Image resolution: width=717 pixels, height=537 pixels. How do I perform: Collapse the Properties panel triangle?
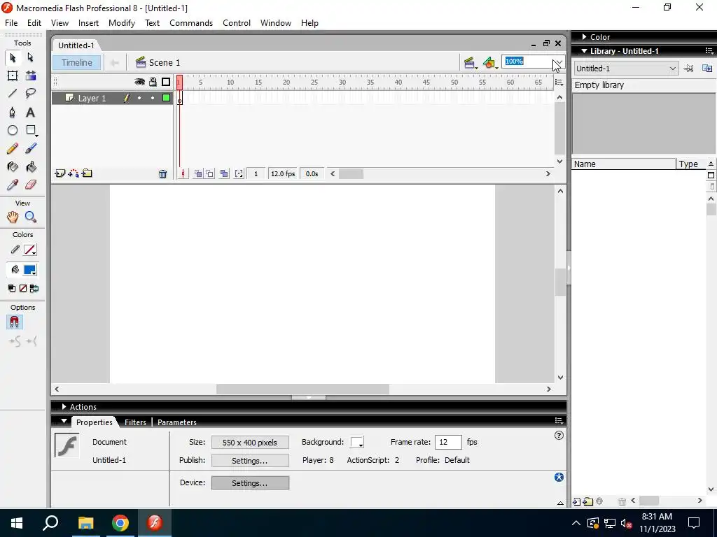click(64, 421)
